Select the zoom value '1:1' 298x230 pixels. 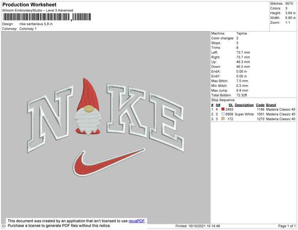[x=288, y=23]
